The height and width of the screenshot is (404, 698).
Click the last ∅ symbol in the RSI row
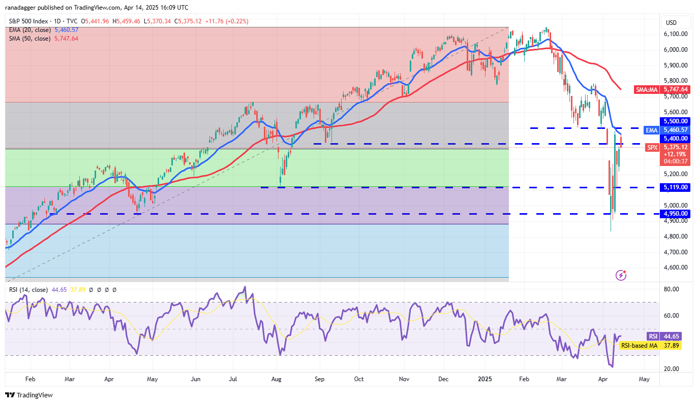[114, 289]
